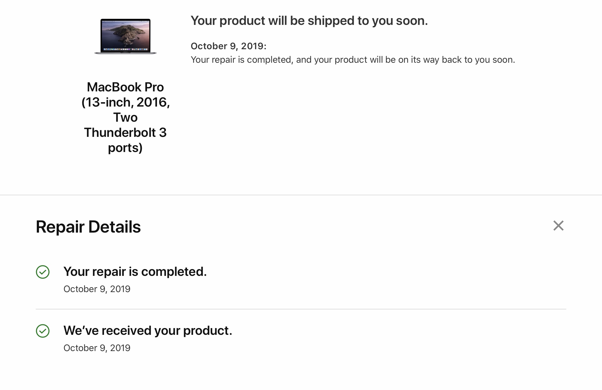Click checkmark icon beside product received status
This screenshot has width=602, height=390.
click(x=43, y=331)
